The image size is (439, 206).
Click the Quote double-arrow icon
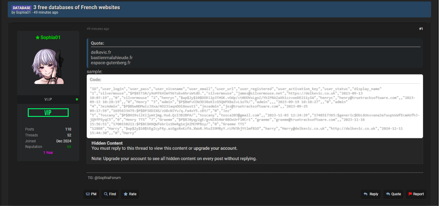[x=388, y=194]
